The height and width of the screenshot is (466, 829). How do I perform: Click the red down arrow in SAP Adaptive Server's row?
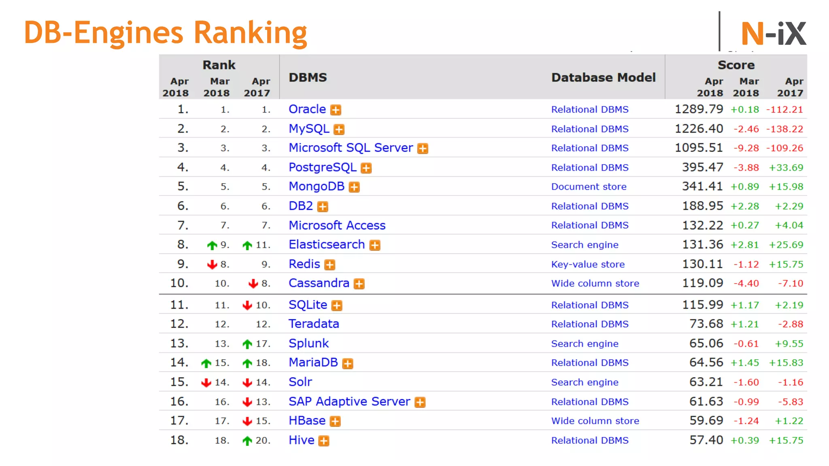[x=247, y=402]
